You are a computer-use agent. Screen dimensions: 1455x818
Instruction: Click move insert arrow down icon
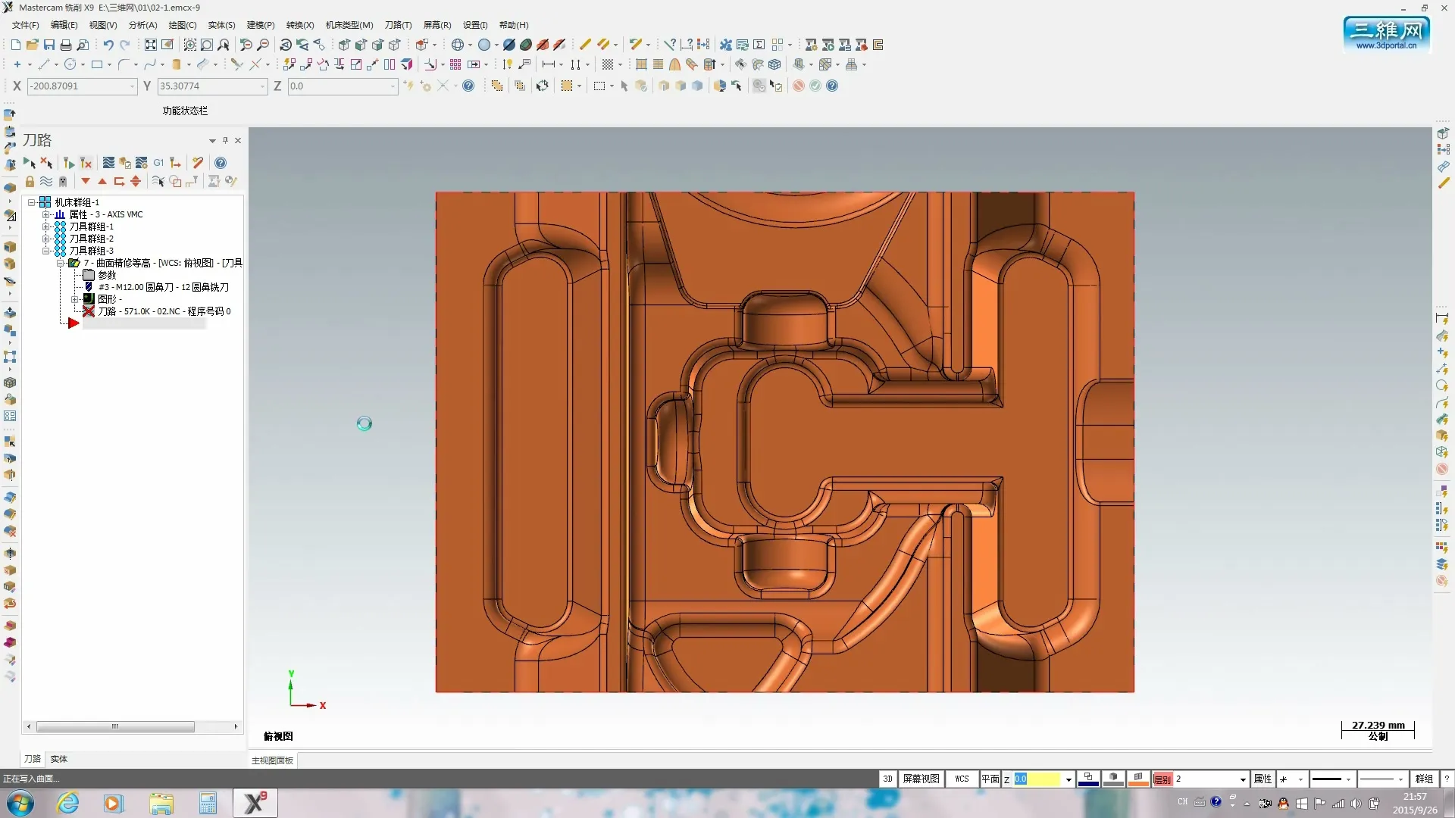coord(86,181)
